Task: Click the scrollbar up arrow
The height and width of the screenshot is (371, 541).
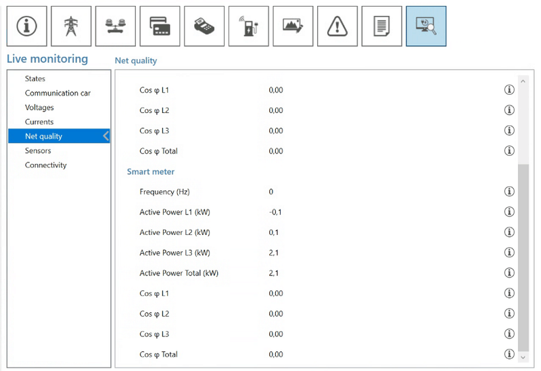Action: pos(523,81)
